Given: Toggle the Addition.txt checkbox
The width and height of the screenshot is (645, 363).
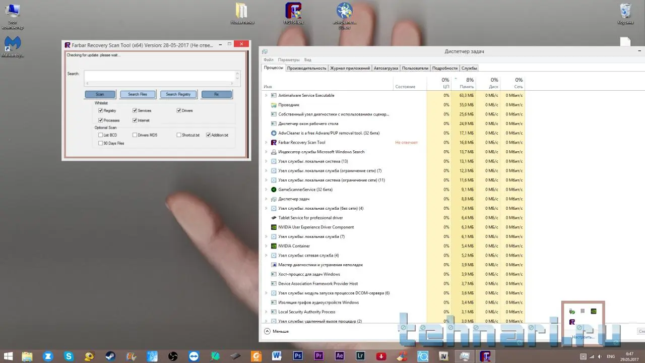Looking at the screenshot, I should coord(209,135).
